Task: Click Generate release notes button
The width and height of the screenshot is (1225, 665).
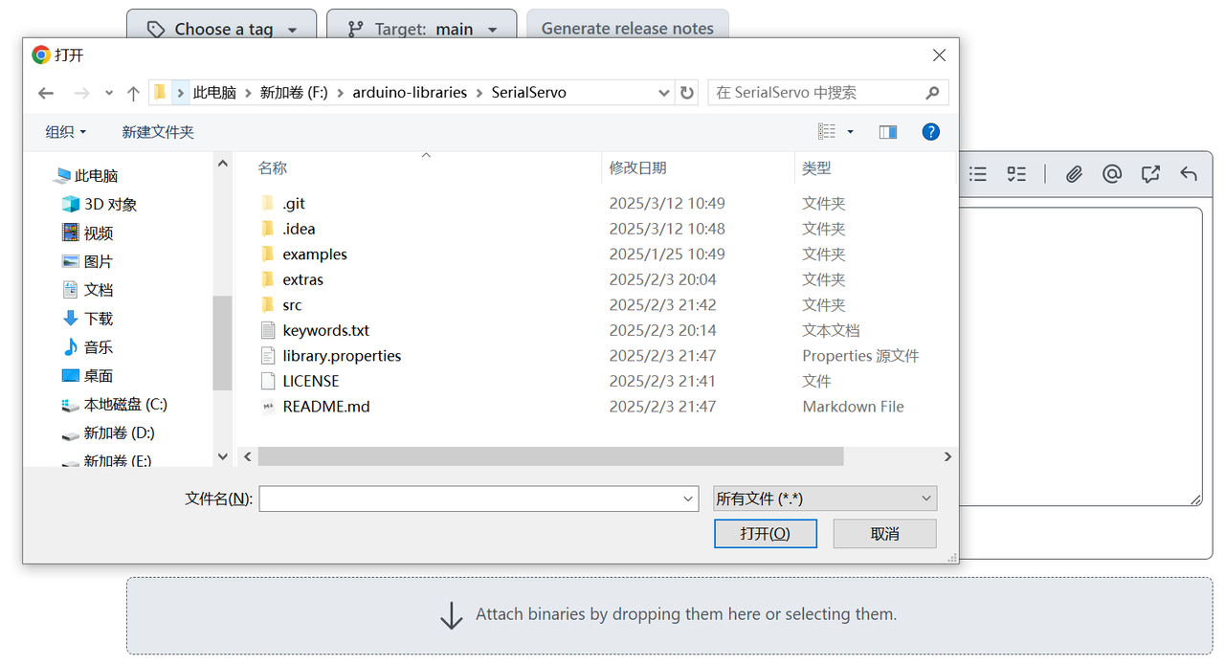Action: point(628,28)
